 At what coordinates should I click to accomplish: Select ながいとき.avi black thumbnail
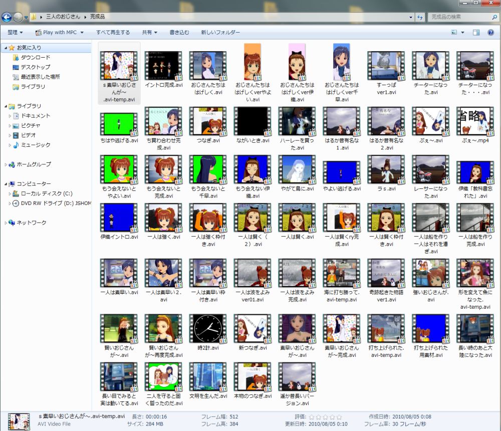point(253,121)
